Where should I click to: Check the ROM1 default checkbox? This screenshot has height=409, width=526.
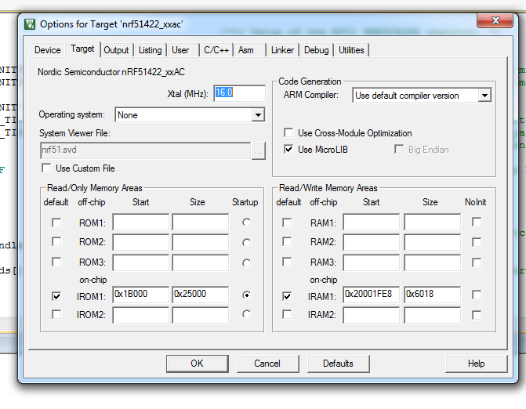click(56, 223)
